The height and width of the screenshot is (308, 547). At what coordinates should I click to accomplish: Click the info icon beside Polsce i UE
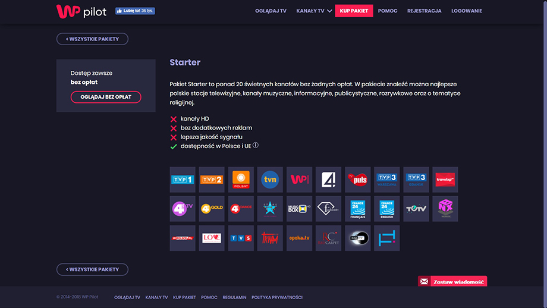click(x=256, y=146)
